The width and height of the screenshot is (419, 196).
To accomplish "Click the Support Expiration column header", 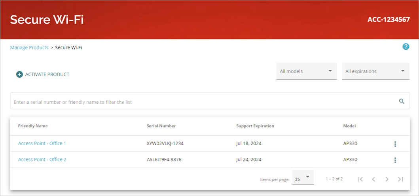I will click(255, 126).
